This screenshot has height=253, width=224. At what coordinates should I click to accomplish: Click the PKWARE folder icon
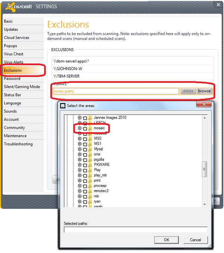click(x=90, y=165)
